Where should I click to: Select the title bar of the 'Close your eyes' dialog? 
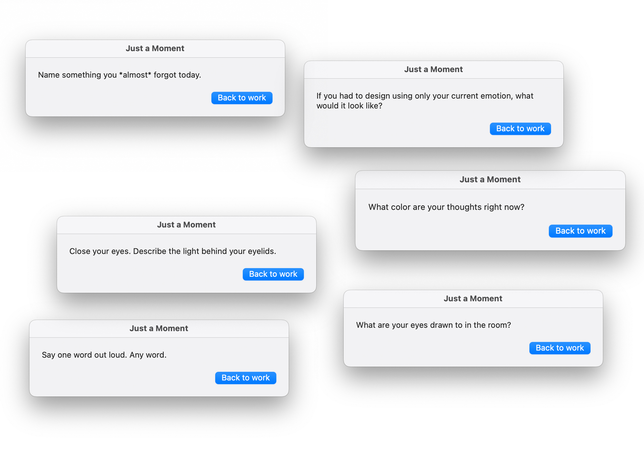[186, 225]
